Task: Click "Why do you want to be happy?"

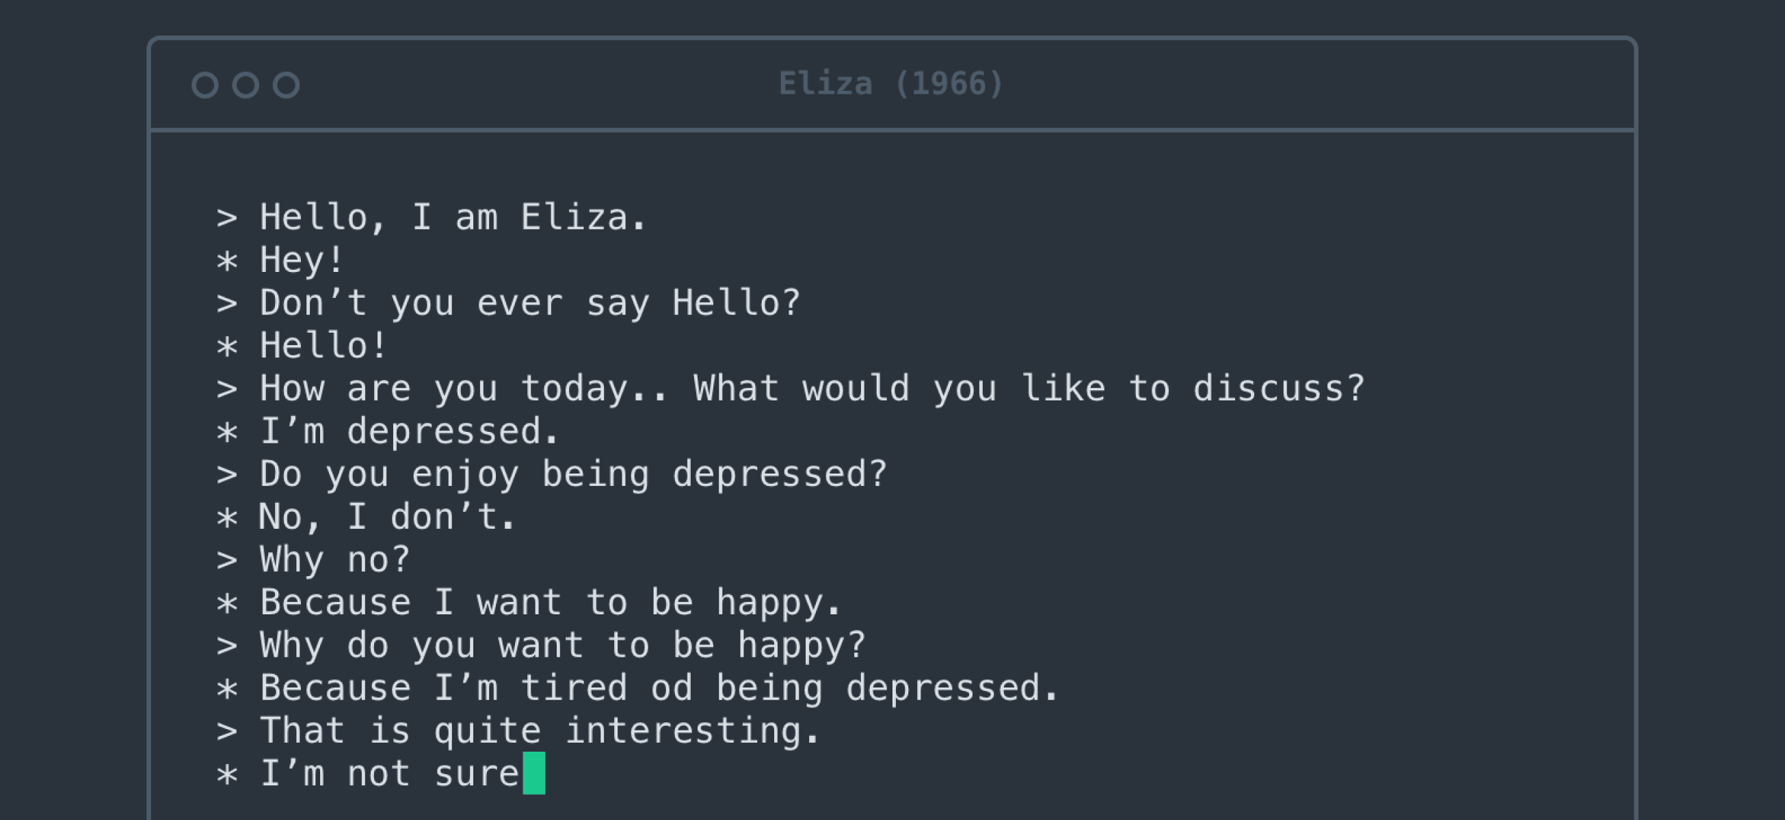Action: (562, 646)
